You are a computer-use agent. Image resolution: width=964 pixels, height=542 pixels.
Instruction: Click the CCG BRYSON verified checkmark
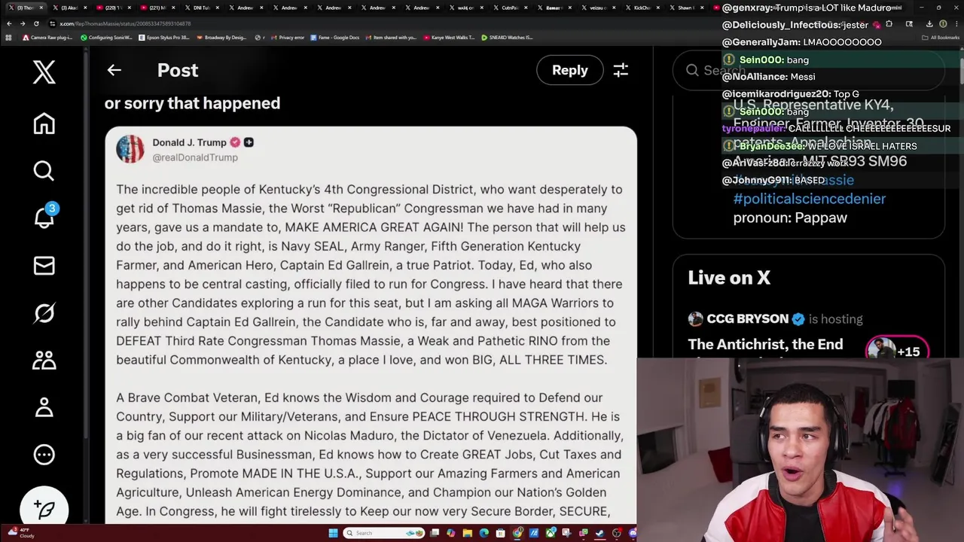[798, 318]
